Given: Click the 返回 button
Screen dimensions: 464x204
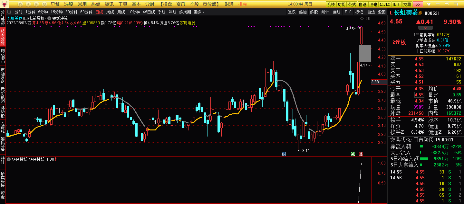Looking at the screenshot, I should pyautogui.click(x=382, y=12).
